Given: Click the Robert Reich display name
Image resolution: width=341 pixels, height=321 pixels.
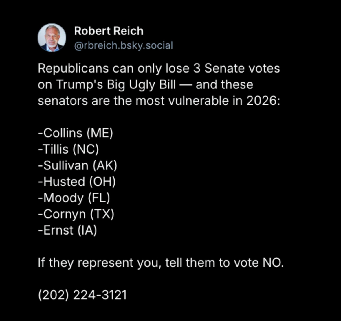Looking at the screenshot, I should (109, 31).
